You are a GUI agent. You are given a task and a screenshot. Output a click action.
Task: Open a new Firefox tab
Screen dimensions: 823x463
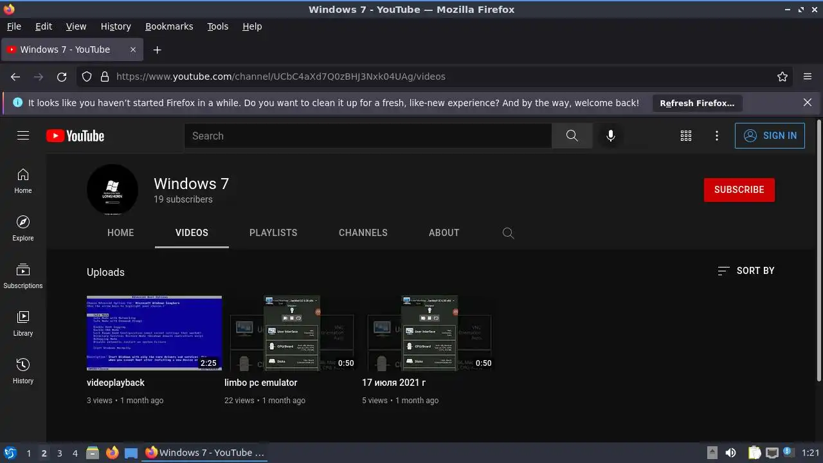coord(157,50)
